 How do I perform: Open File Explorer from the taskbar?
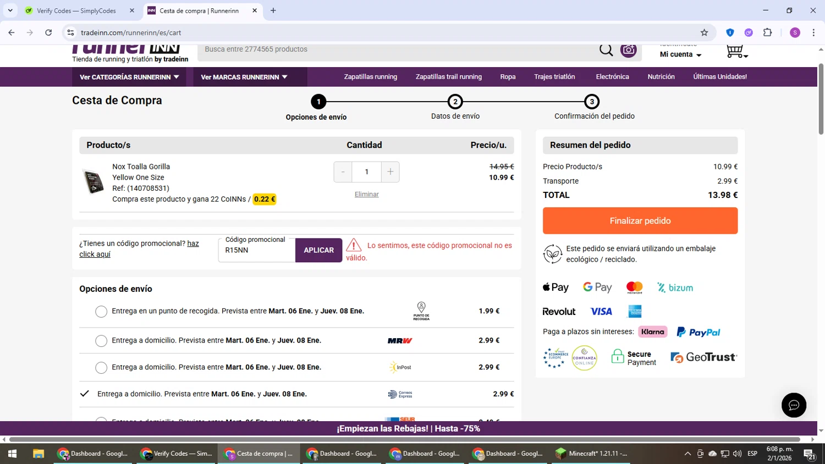(x=38, y=454)
